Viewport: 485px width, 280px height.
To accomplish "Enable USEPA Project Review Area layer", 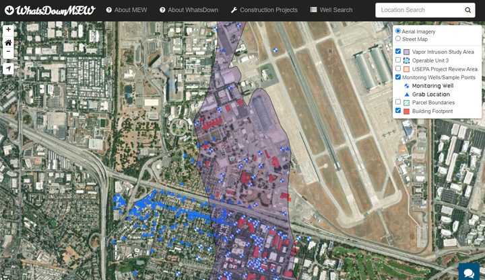I will coord(398,68).
